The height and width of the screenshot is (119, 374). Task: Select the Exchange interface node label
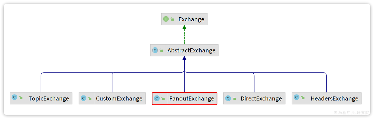pyautogui.click(x=191, y=19)
